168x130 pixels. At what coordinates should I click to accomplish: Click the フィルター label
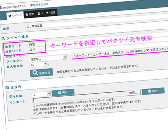(x=14, y=61)
